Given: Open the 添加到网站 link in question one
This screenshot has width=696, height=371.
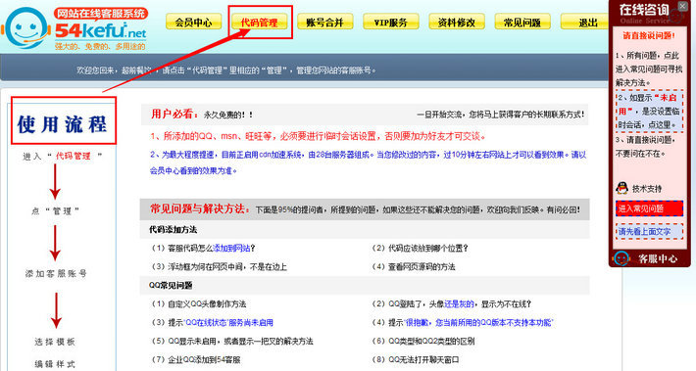Looking at the screenshot, I should [231, 249].
